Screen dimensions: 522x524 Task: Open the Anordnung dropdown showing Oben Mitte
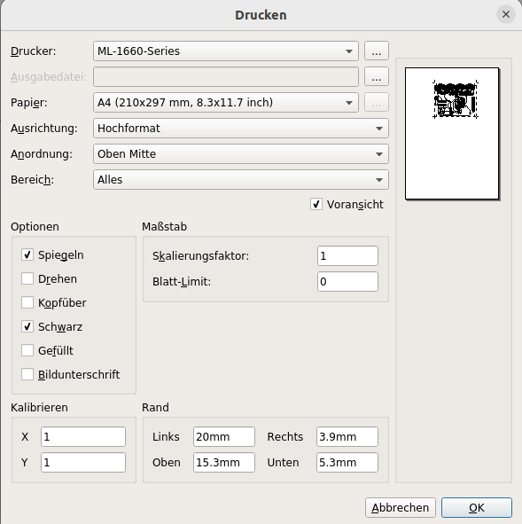241,154
